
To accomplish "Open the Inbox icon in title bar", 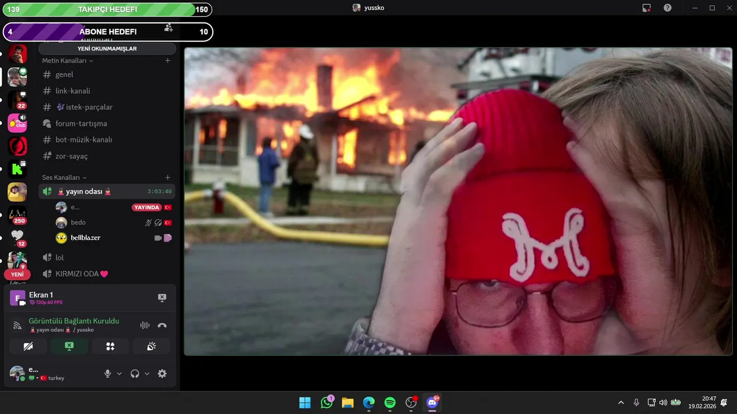I will pyautogui.click(x=647, y=8).
